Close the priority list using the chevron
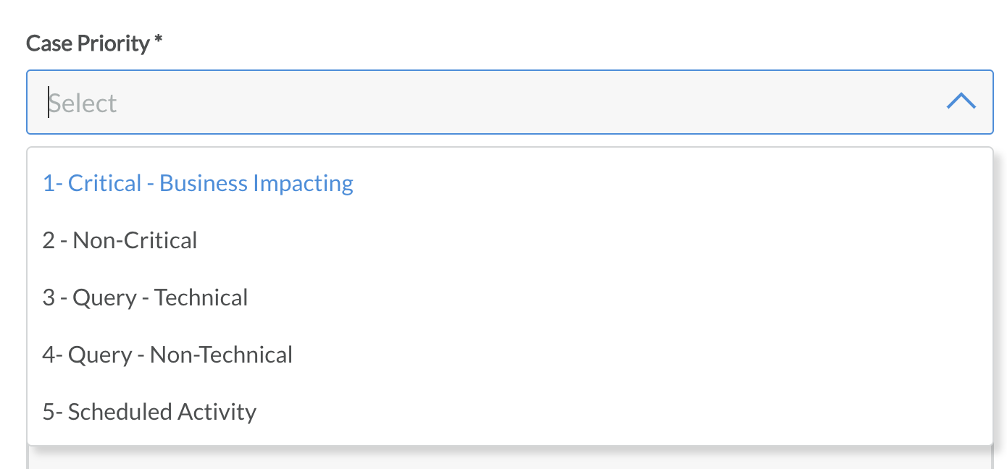The height and width of the screenshot is (469, 1007). coord(961,102)
